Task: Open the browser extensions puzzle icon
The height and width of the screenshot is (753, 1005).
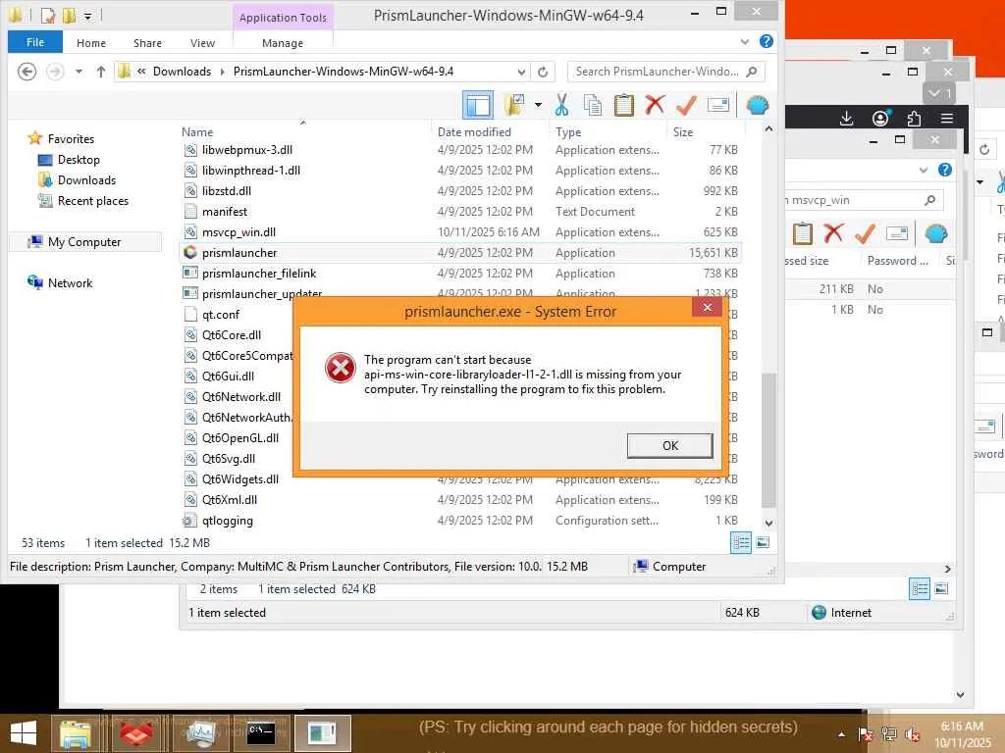Action: pyautogui.click(x=914, y=119)
